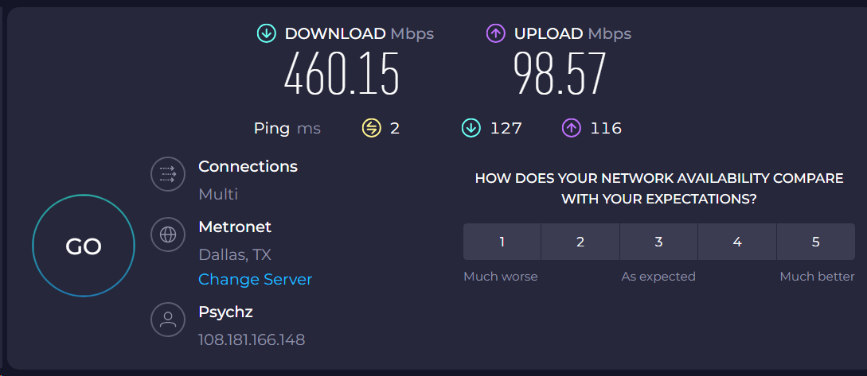This screenshot has width=867, height=376.
Task: Click the purple upload arrow icon beside UPLOAD
Action: (495, 33)
